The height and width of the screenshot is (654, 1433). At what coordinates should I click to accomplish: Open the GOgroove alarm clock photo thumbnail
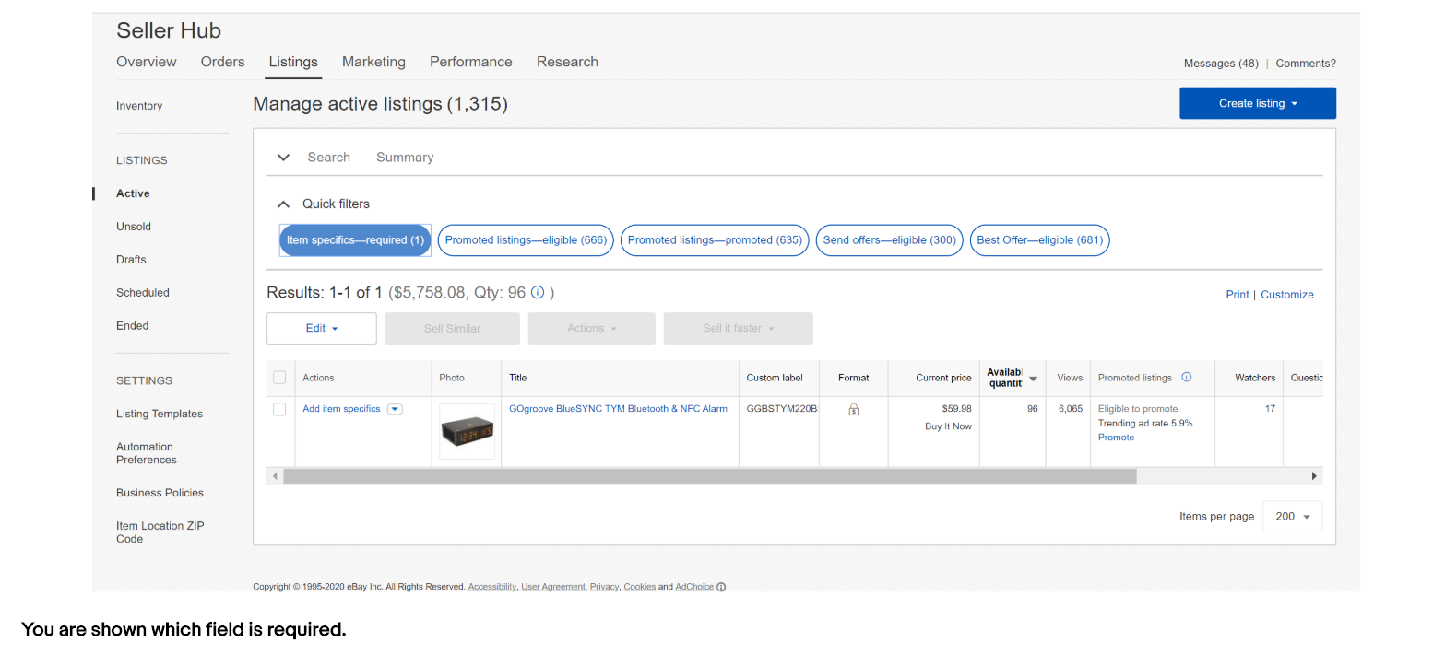(467, 431)
